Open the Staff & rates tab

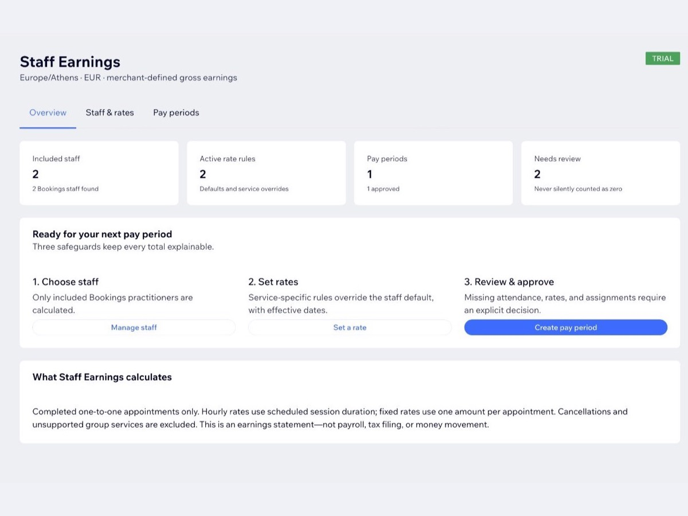(110, 113)
